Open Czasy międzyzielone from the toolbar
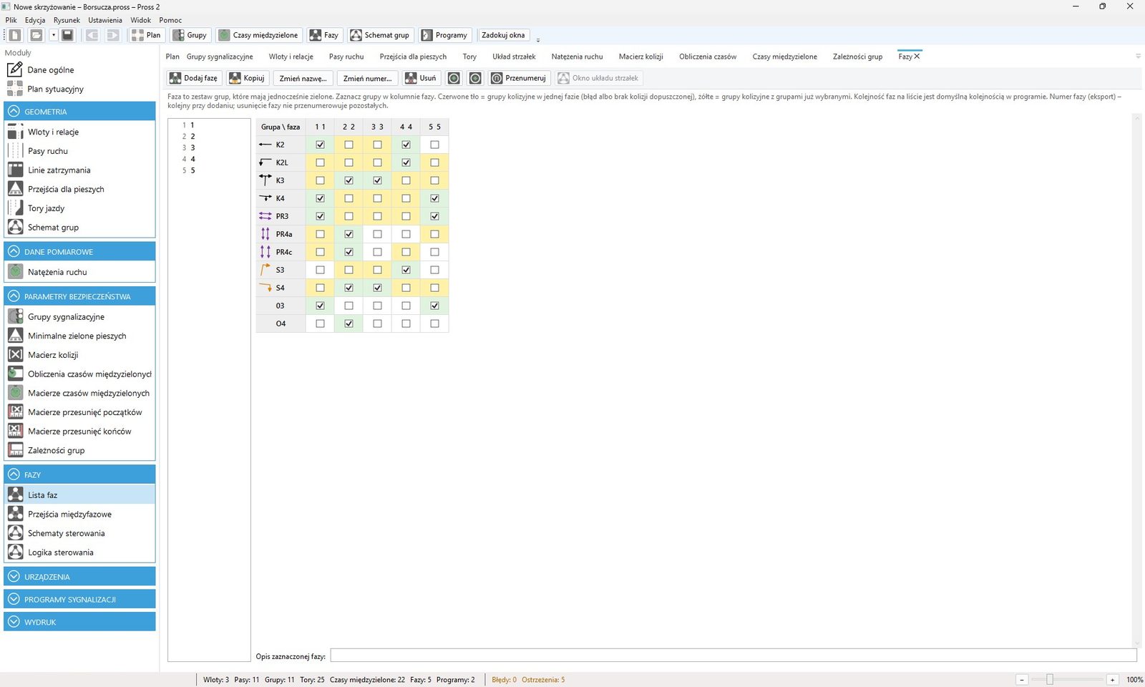This screenshot has height=687, width=1145. pos(258,35)
